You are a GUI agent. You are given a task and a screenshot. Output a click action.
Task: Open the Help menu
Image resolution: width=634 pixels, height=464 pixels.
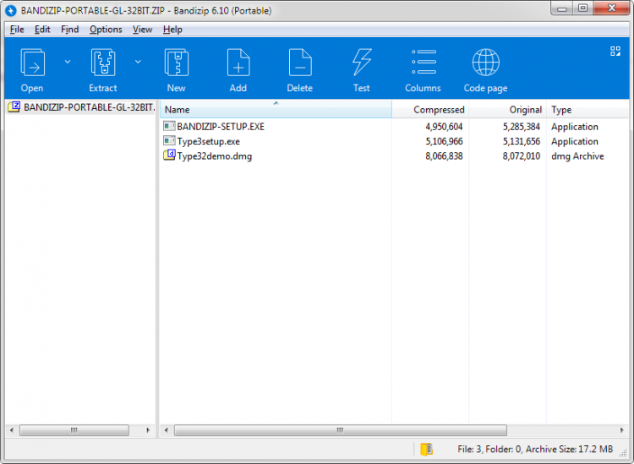(x=172, y=30)
